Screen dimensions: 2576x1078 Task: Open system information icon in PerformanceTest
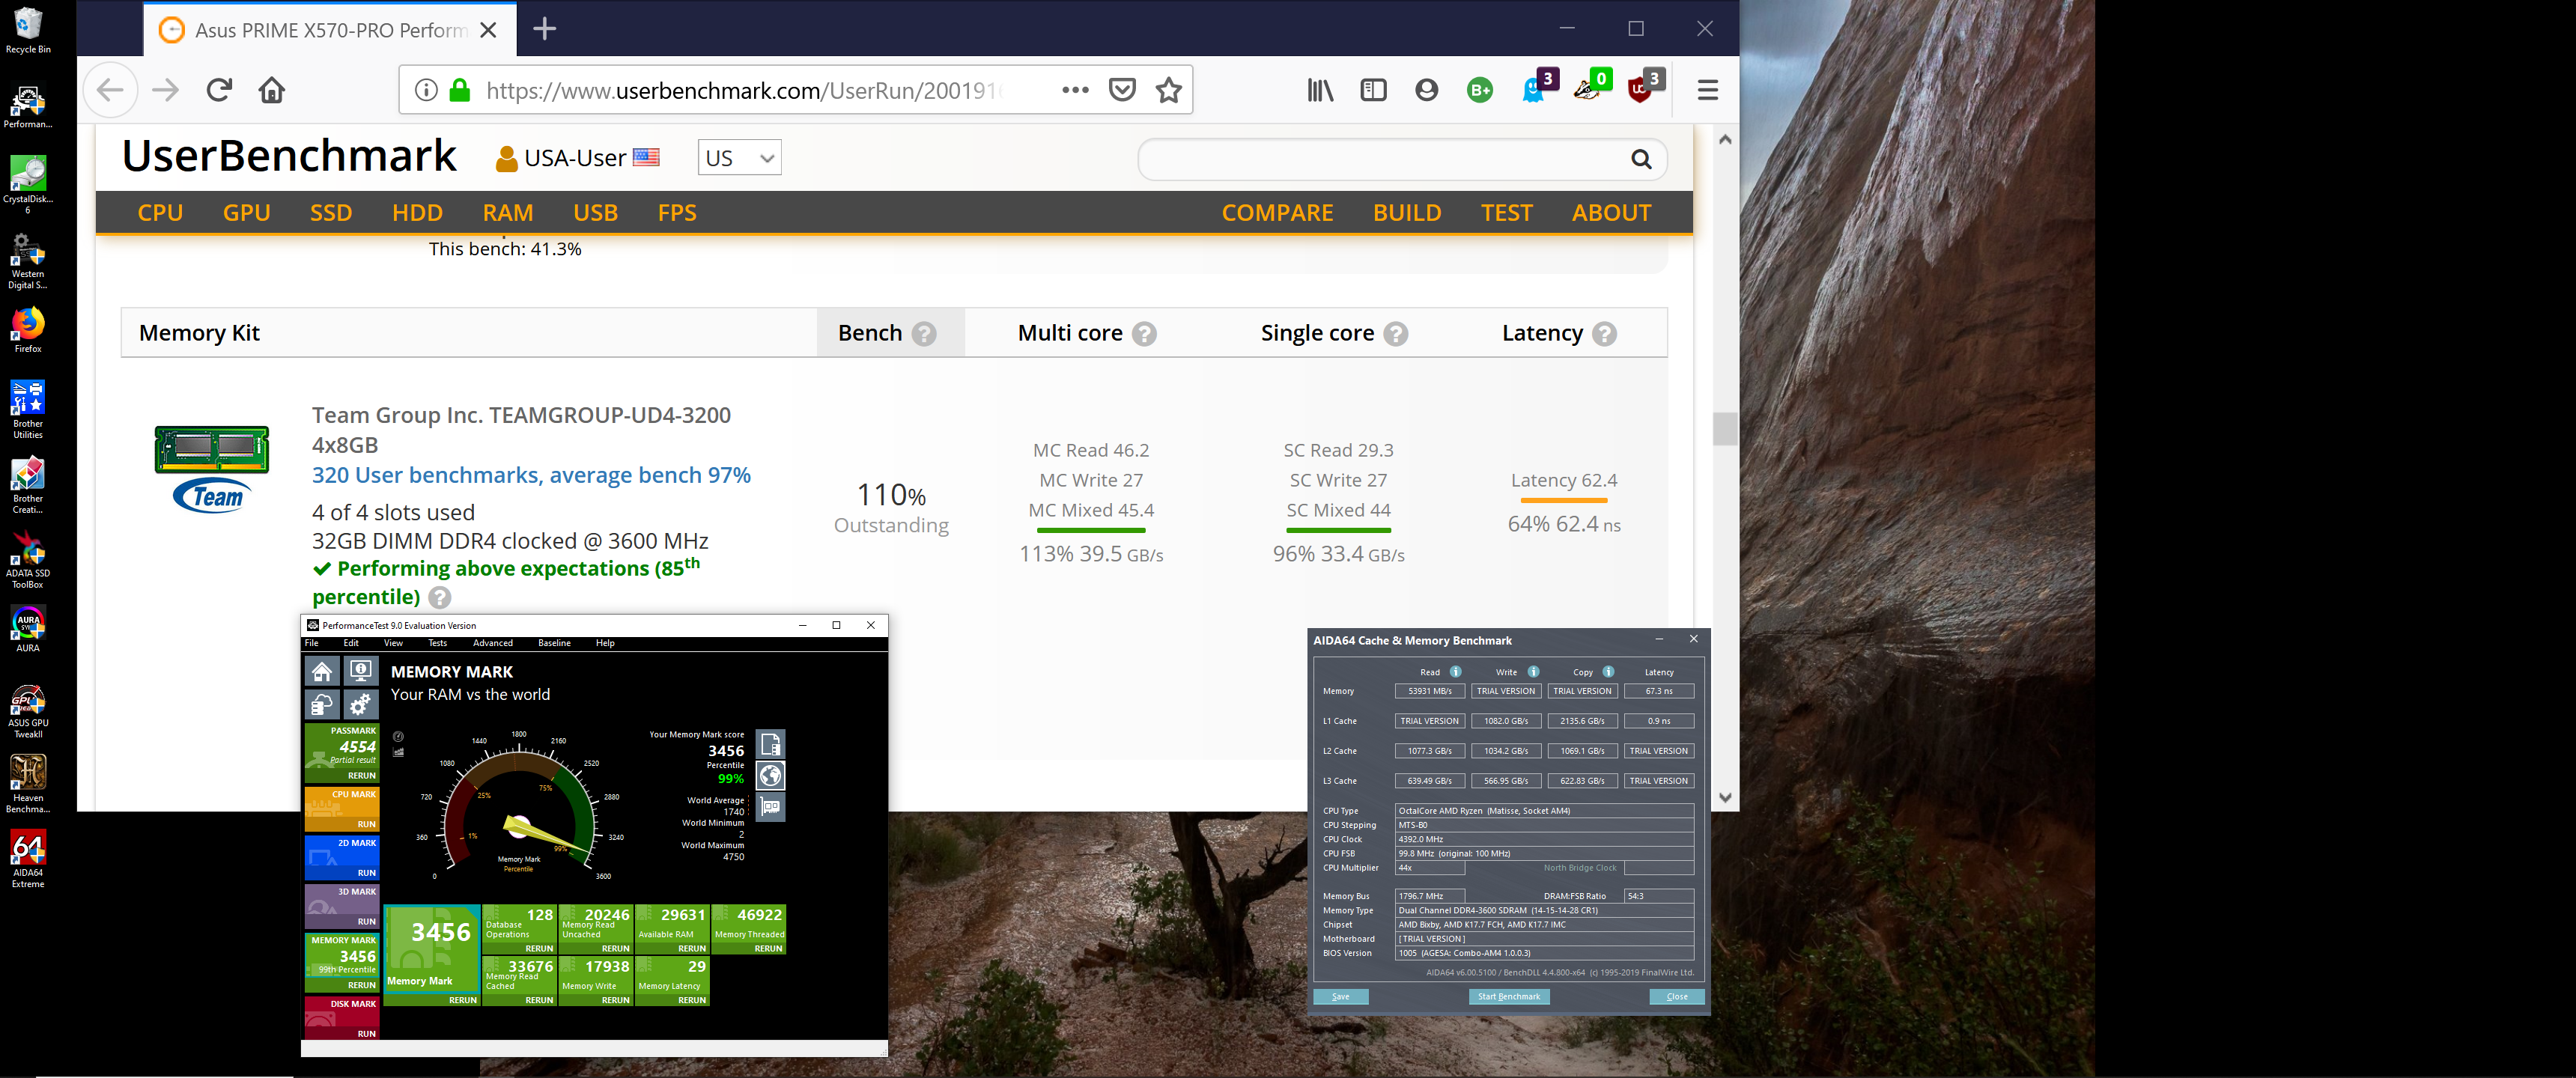pos(361,671)
